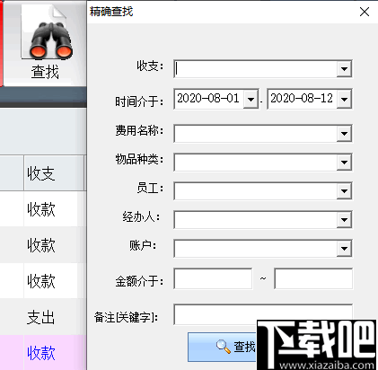Viewport: 378px width, 370px height.
Task: Click the 查找 search button in dialog
Action: 222,347
